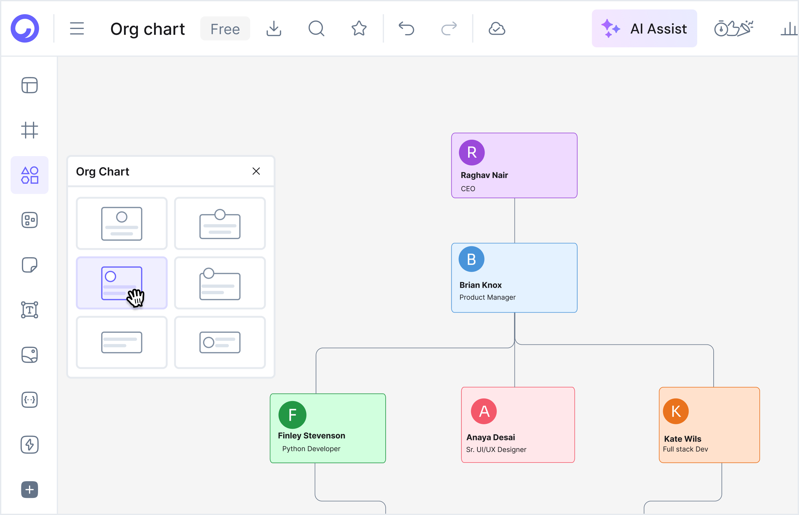Select the Raghav Nair CEO card
799x515 pixels.
[x=514, y=165]
